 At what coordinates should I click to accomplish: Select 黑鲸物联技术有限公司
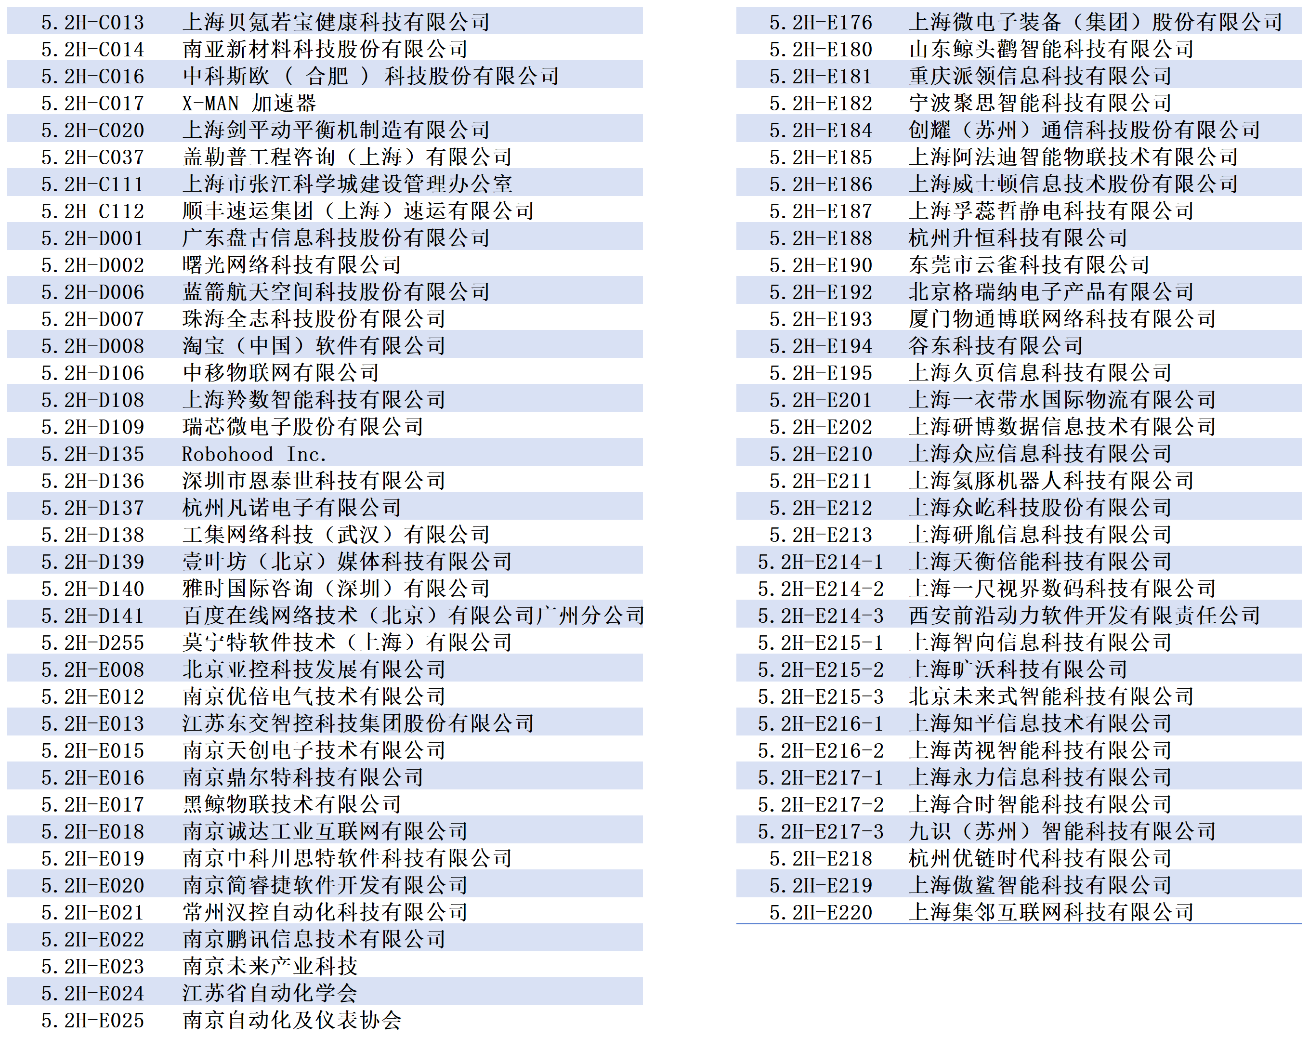291,804
